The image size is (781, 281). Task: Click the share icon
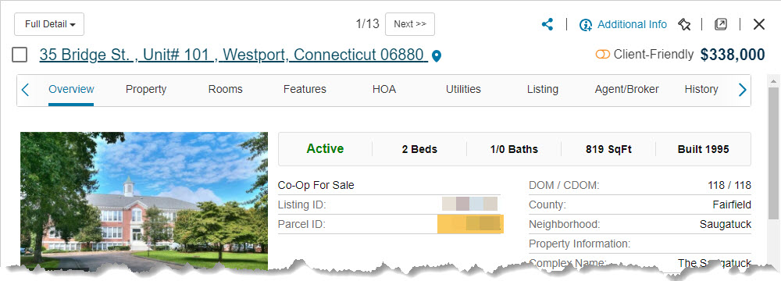547,24
